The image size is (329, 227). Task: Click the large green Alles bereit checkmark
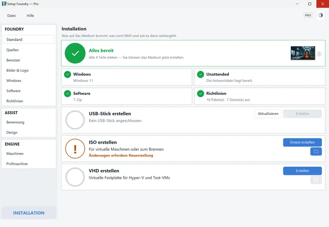[75, 53]
